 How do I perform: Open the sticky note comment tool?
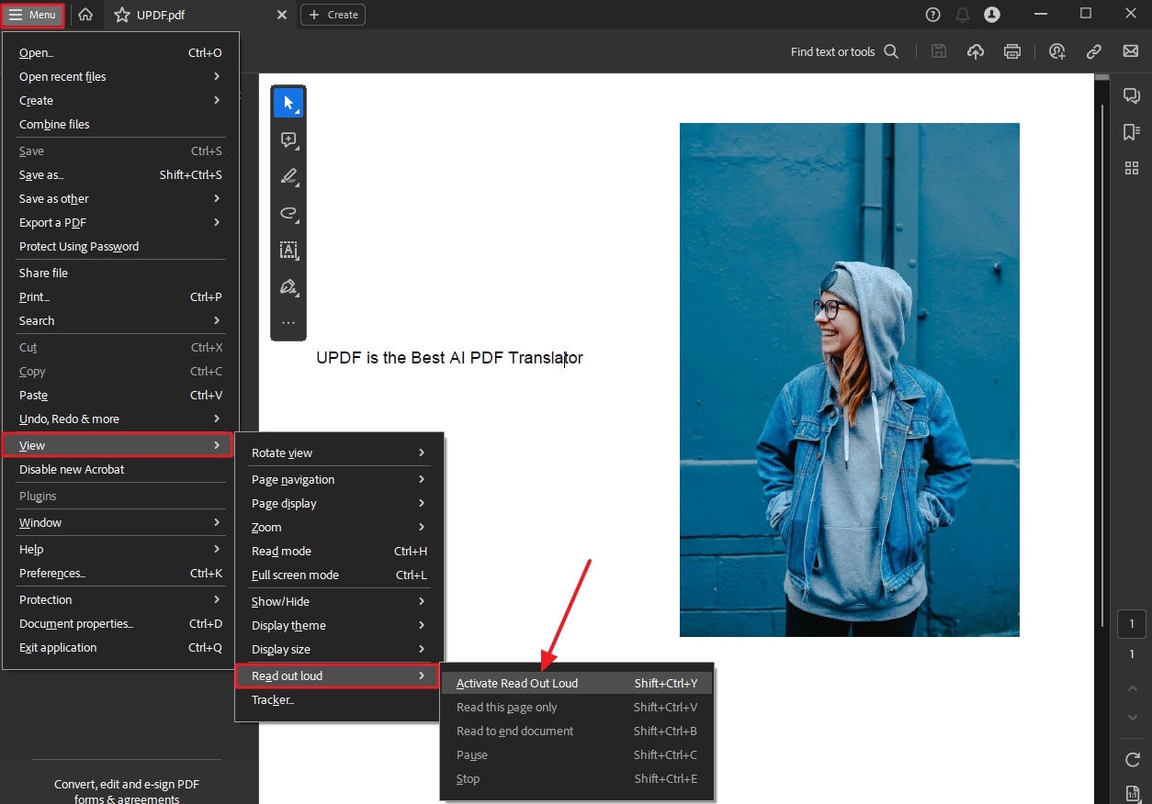tap(288, 140)
